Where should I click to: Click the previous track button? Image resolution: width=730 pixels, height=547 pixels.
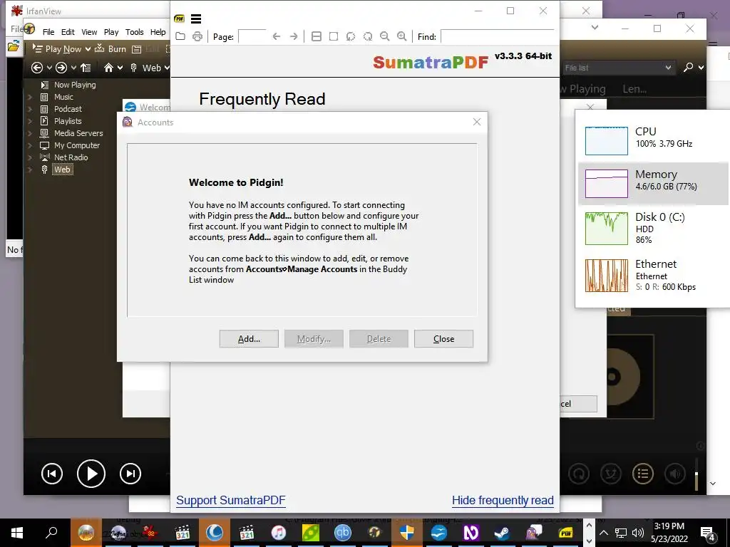[51, 474]
